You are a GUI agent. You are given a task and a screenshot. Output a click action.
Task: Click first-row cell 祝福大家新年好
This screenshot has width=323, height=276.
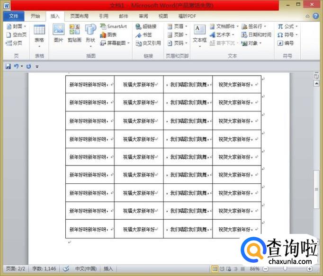(139, 85)
